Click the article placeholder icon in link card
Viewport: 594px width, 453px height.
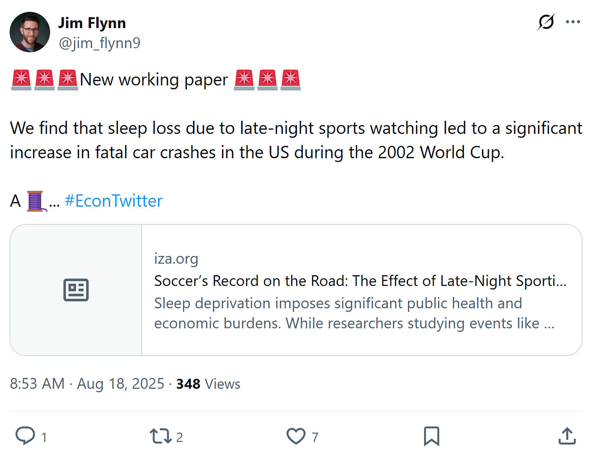tap(76, 290)
